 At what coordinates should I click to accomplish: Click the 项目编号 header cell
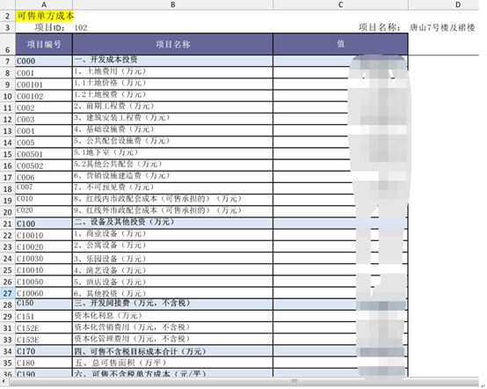coord(44,44)
